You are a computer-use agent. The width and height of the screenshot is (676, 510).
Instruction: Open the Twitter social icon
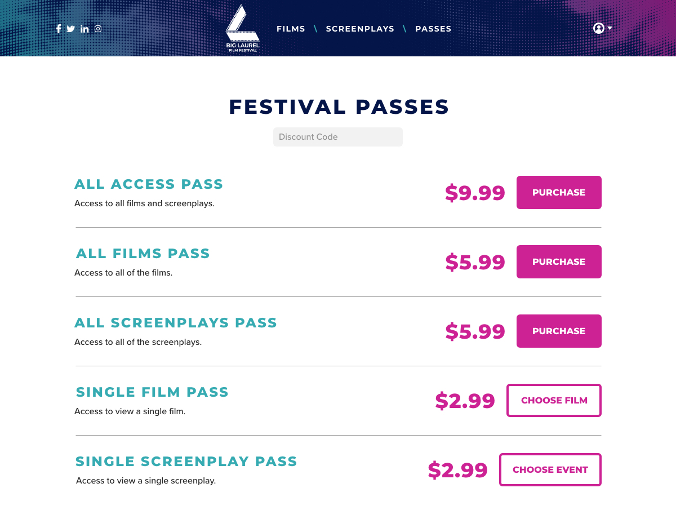point(71,29)
